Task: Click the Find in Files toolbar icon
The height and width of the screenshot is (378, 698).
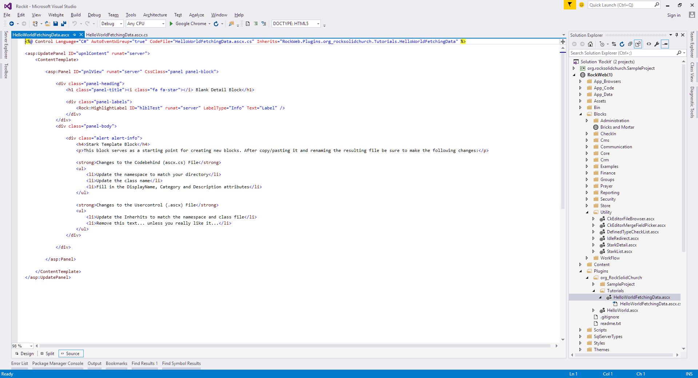Action: [x=231, y=24]
